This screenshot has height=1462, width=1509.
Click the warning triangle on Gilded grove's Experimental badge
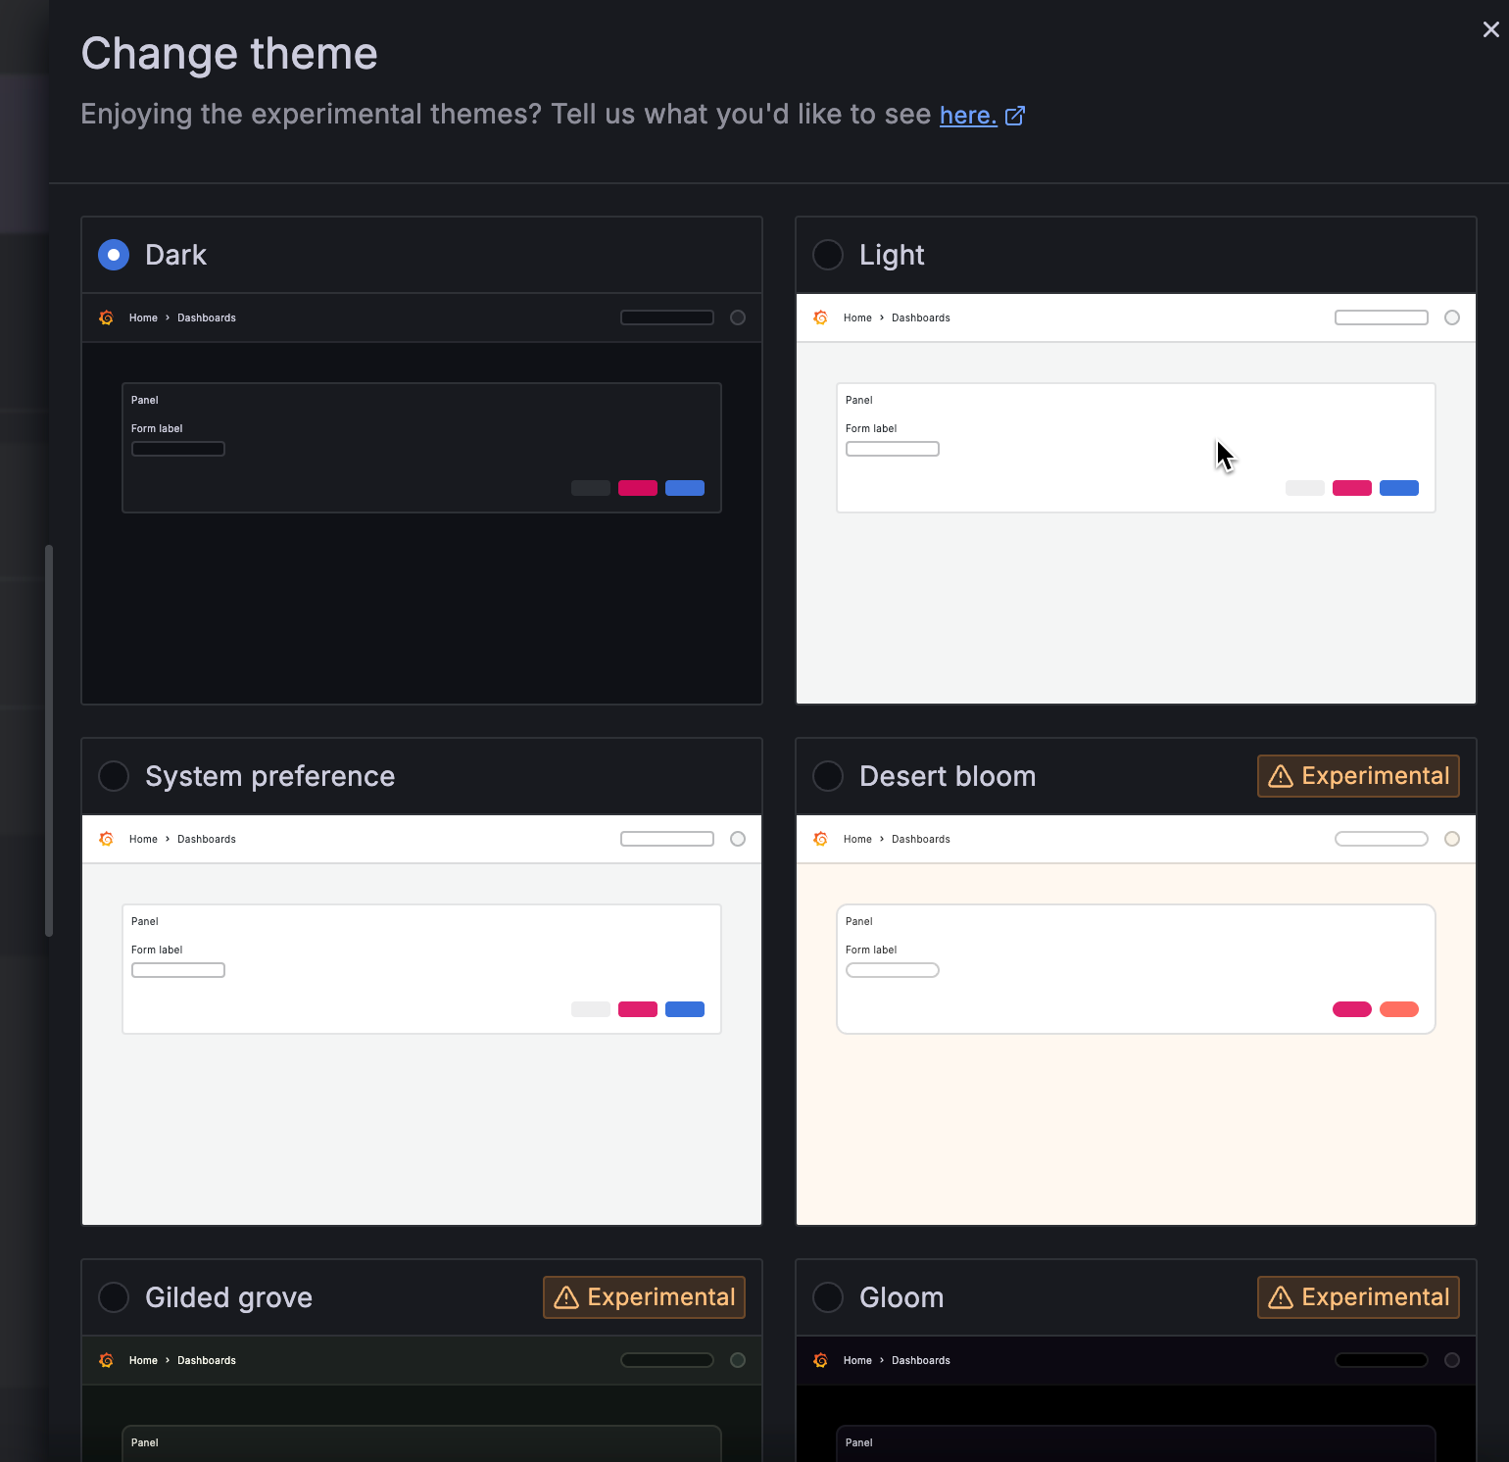[565, 1297]
